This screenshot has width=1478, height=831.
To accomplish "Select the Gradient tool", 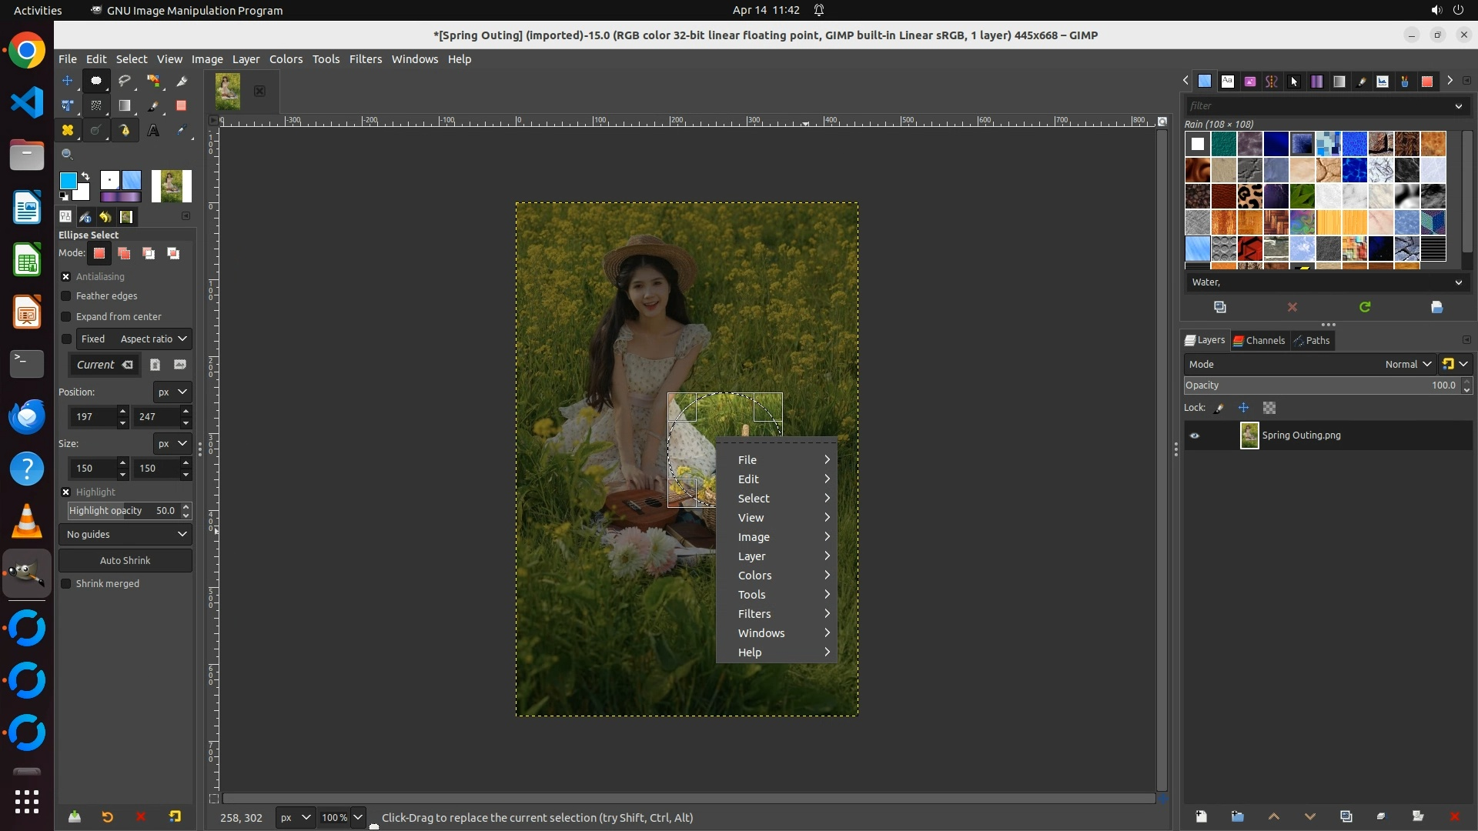I will click(x=125, y=106).
